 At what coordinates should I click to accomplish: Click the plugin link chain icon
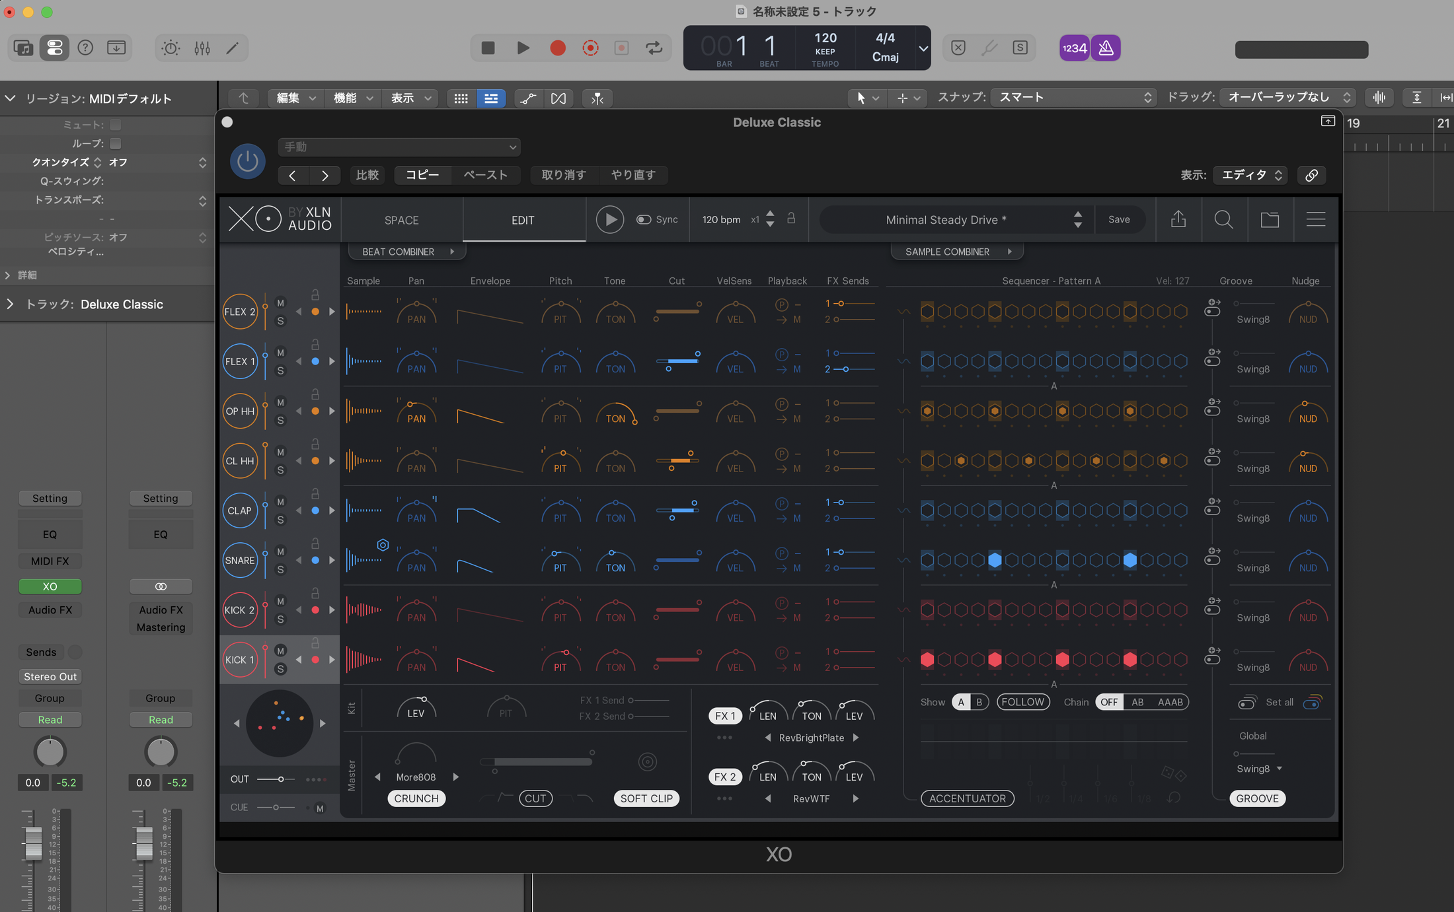[1312, 175]
